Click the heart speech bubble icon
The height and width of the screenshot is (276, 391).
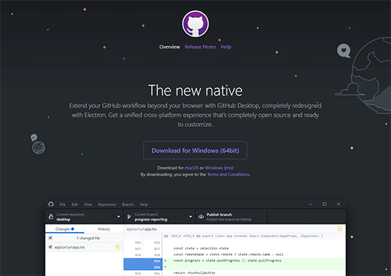(x=344, y=51)
